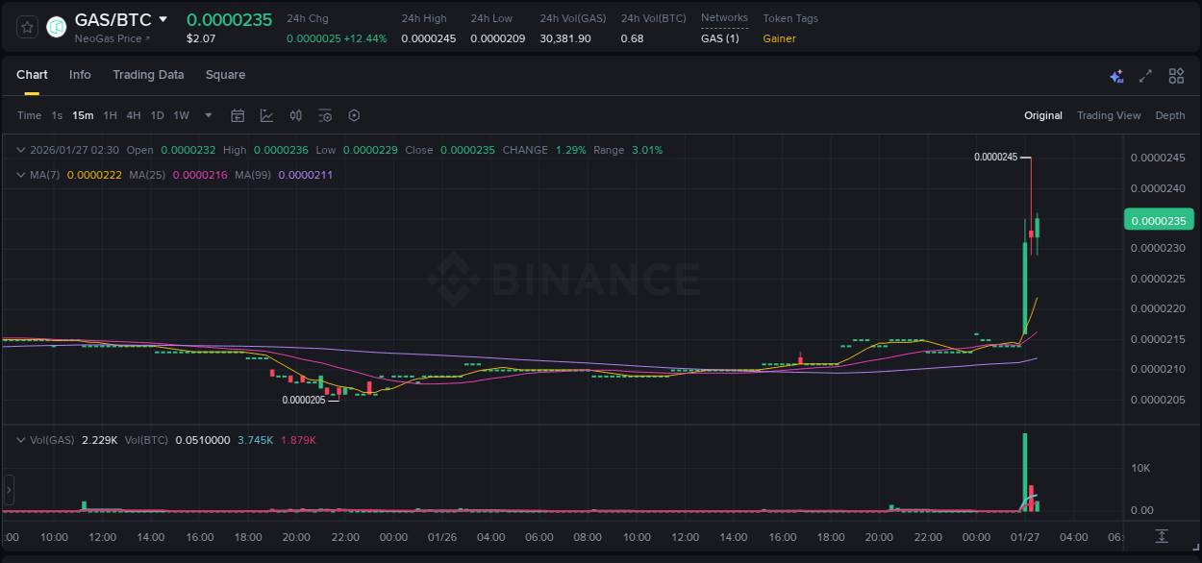Open the widgets grid icon
1202x563 pixels.
point(1176,75)
